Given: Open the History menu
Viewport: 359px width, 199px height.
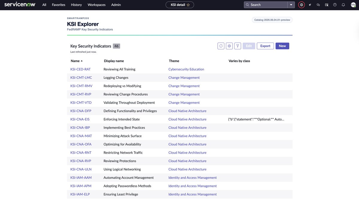Looking at the screenshot, I should tap(76, 5).
